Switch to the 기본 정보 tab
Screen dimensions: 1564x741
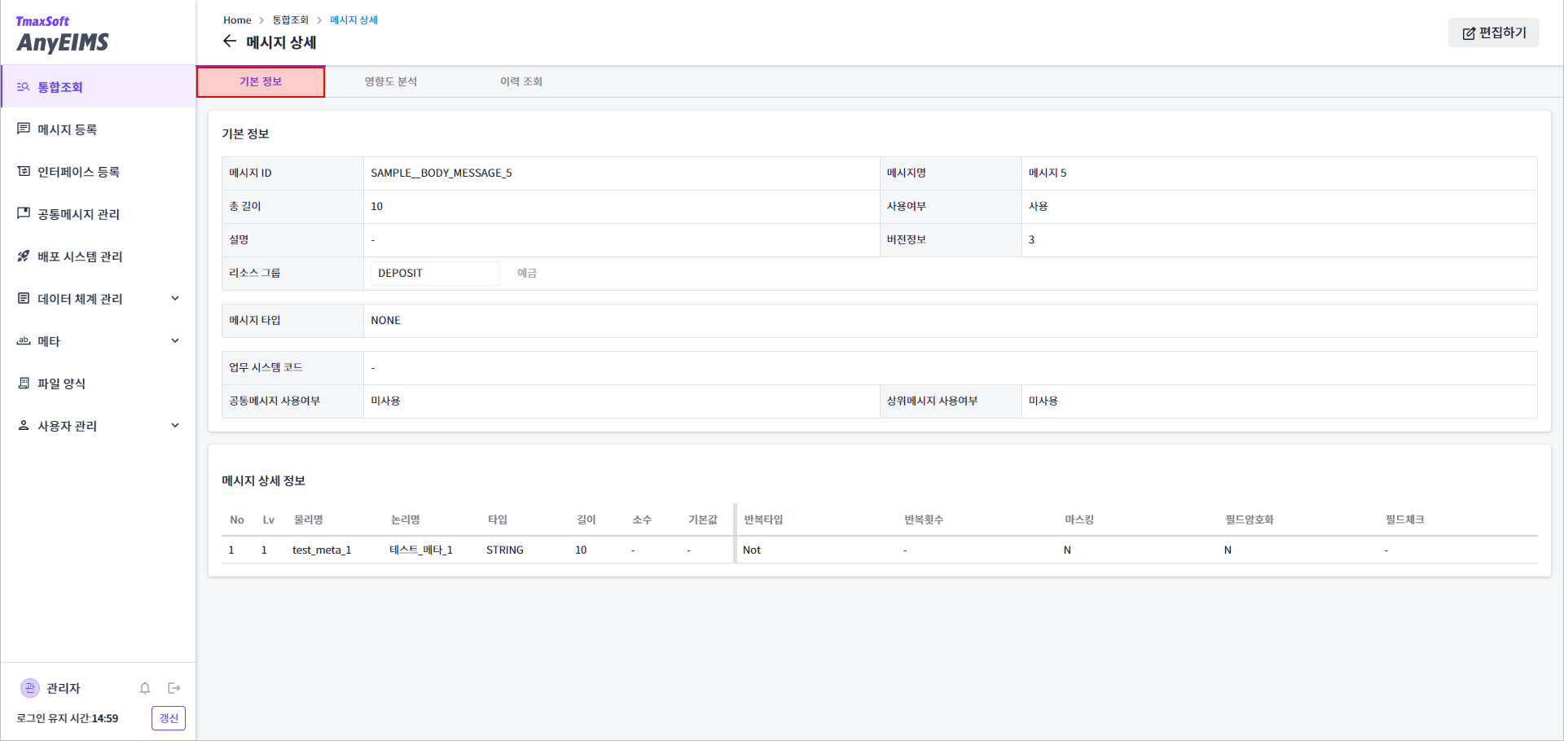pos(261,81)
